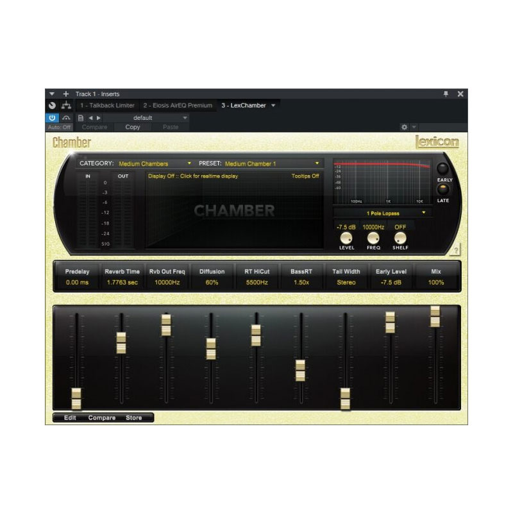Switch to Eiosis AirEQ Premium tab
The height and width of the screenshot is (513, 513).
click(x=178, y=105)
